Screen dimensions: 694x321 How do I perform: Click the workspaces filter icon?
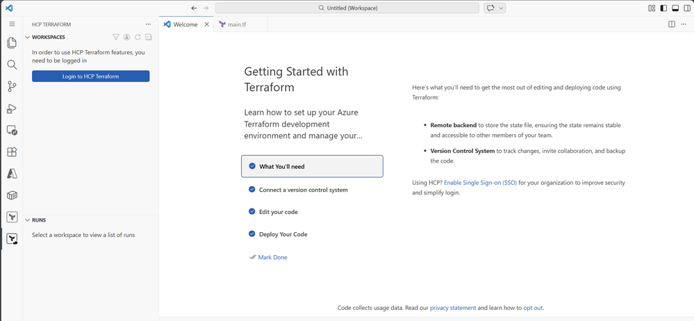tap(115, 38)
